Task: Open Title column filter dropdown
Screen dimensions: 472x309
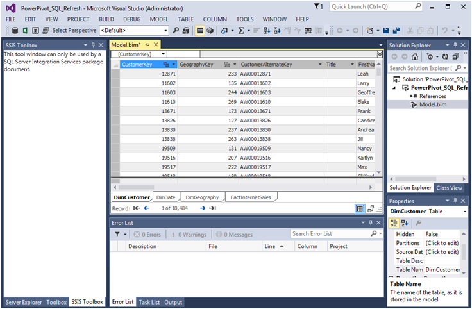Action: pos(352,64)
